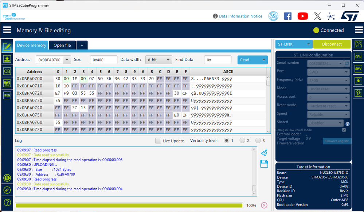364x212 pixels.
Task: Open the help question mark icon
Action: click(x=7, y=203)
